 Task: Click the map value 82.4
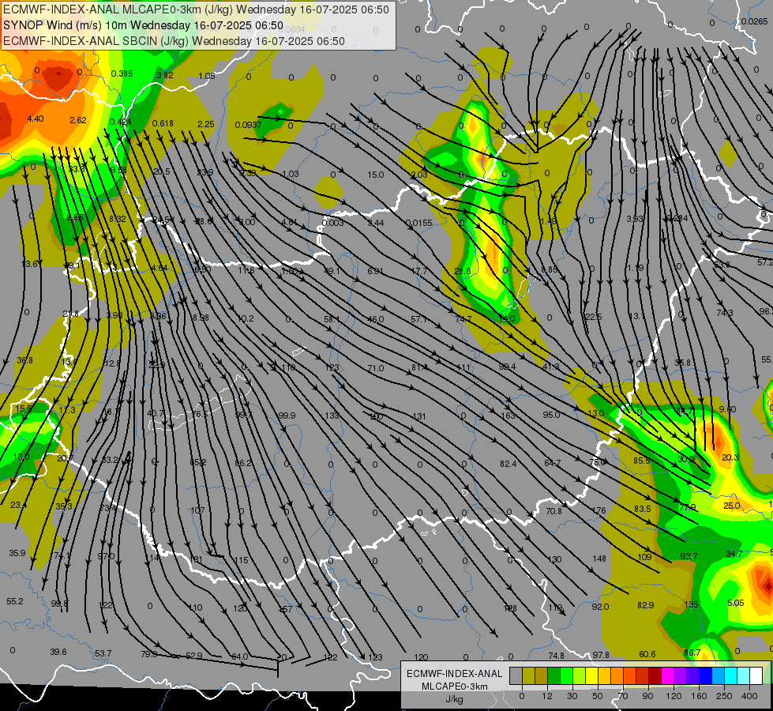click(x=508, y=464)
